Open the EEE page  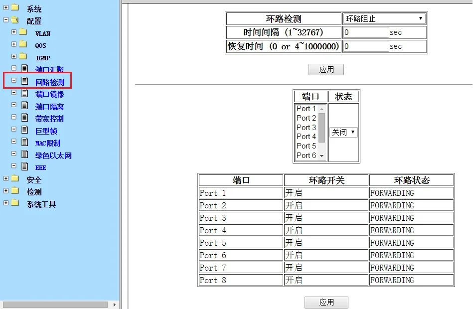click(41, 168)
